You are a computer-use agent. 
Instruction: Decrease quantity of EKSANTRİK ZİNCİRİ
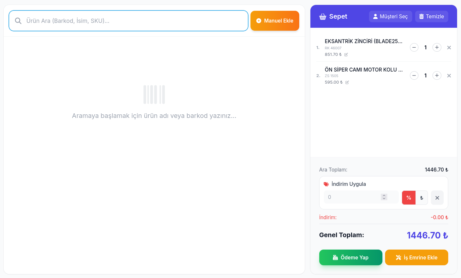point(414,47)
